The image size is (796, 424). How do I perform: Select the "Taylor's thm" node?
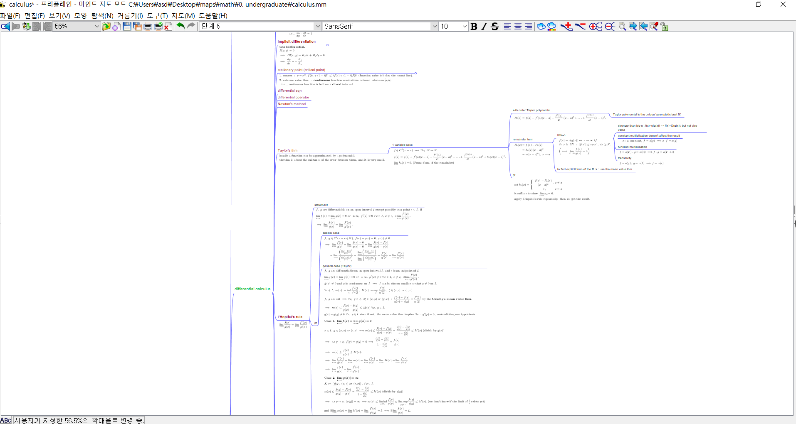287,151
